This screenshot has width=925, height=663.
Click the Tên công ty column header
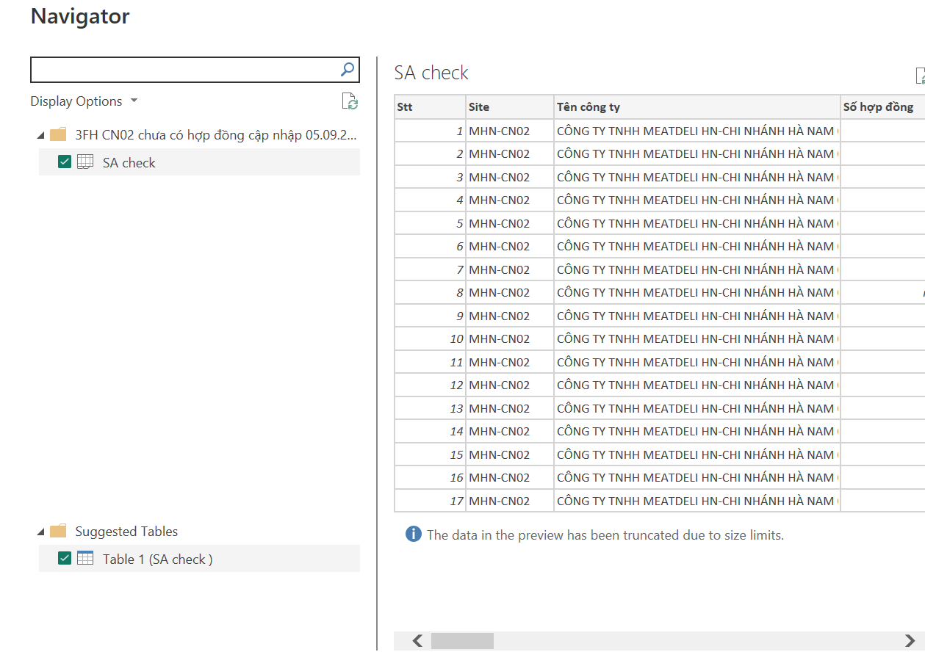[x=697, y=106]
